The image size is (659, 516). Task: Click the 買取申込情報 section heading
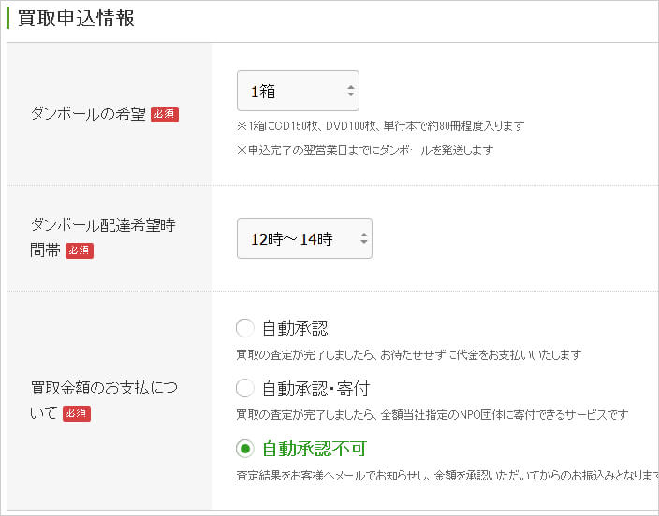[76, 19]
